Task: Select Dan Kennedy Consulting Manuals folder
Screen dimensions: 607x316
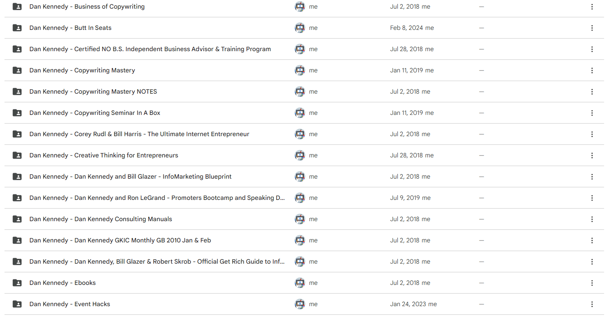Action: (x=101, y=219)
